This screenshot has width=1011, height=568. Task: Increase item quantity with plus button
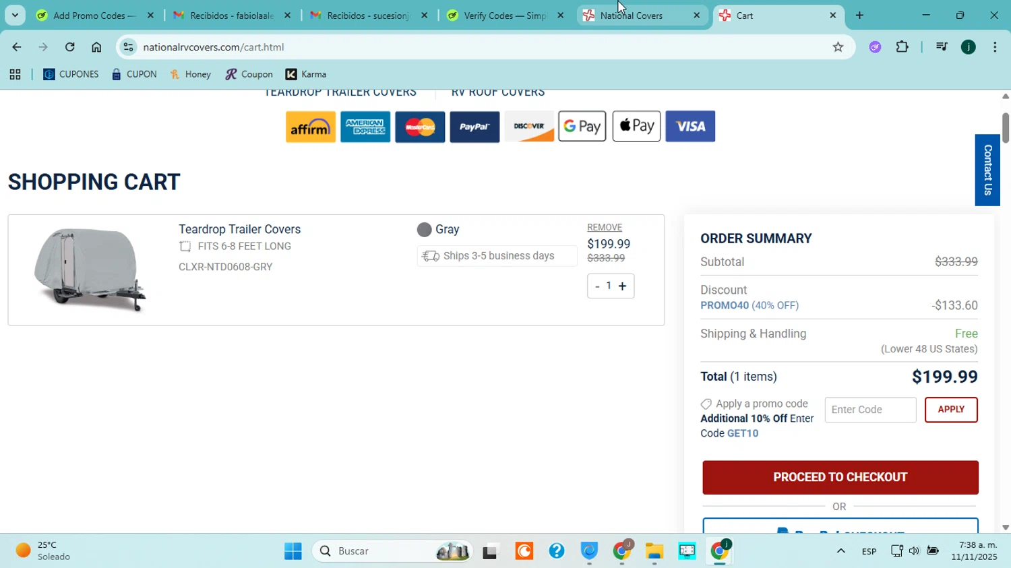[x=622, y=286]
